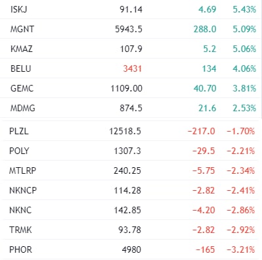Click the GEMC price 1109.00

point(127,88)
